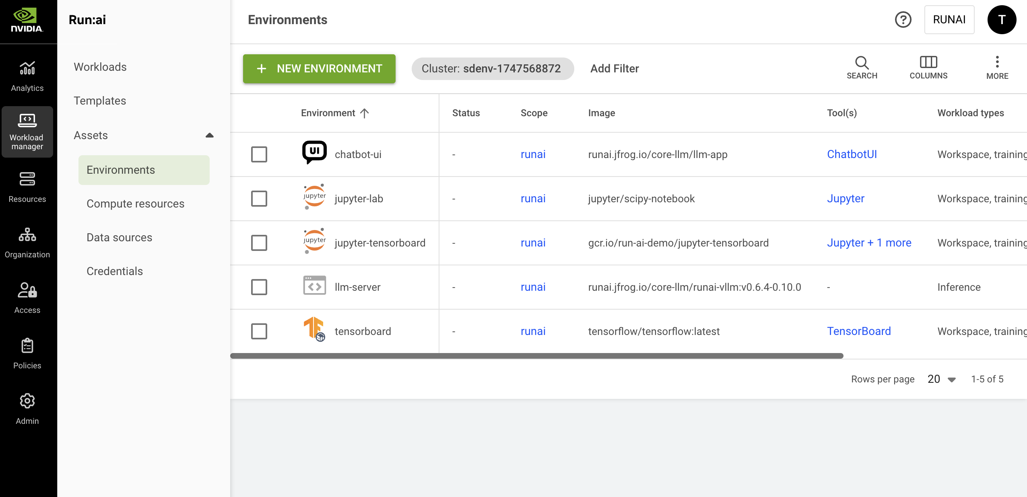Open the help question mark icon
This screenshot has height=497, width=1027.
coord(903,20)
